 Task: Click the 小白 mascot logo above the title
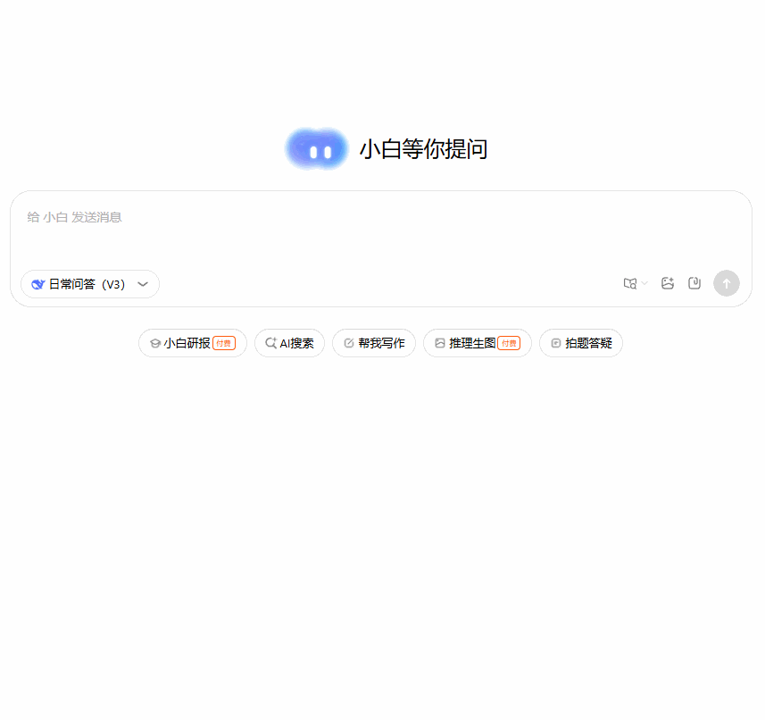click(316, 147)
